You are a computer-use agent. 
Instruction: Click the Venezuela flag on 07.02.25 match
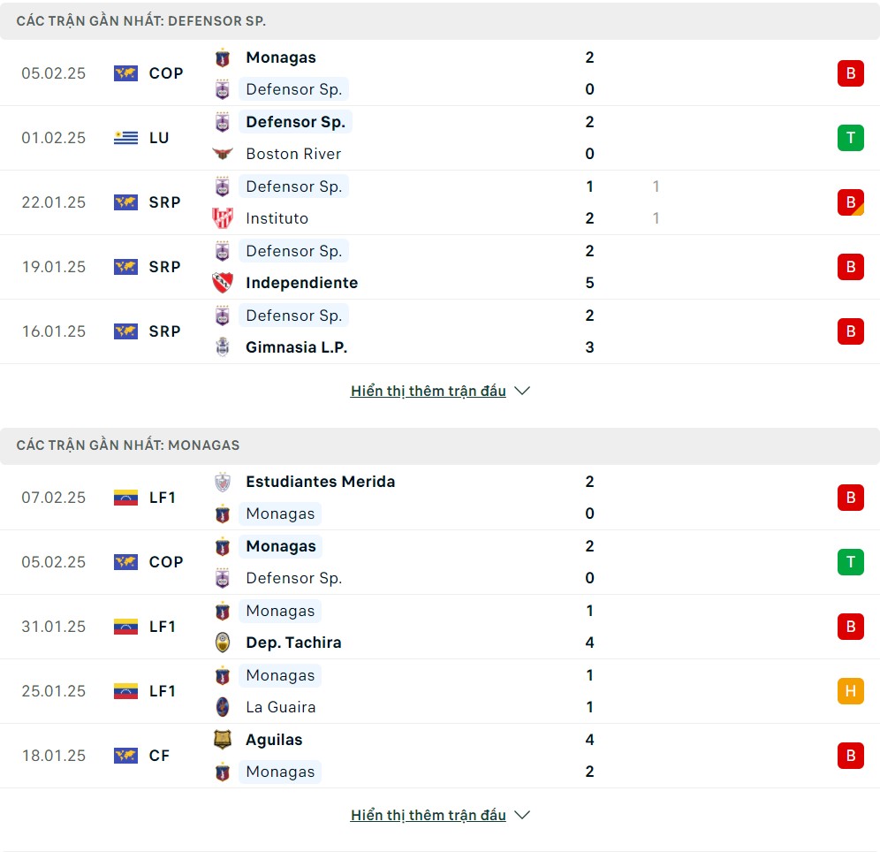(125, 498)
